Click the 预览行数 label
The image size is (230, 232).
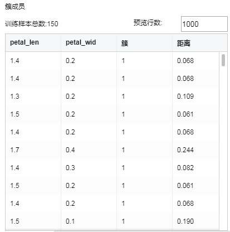[148, 23]
